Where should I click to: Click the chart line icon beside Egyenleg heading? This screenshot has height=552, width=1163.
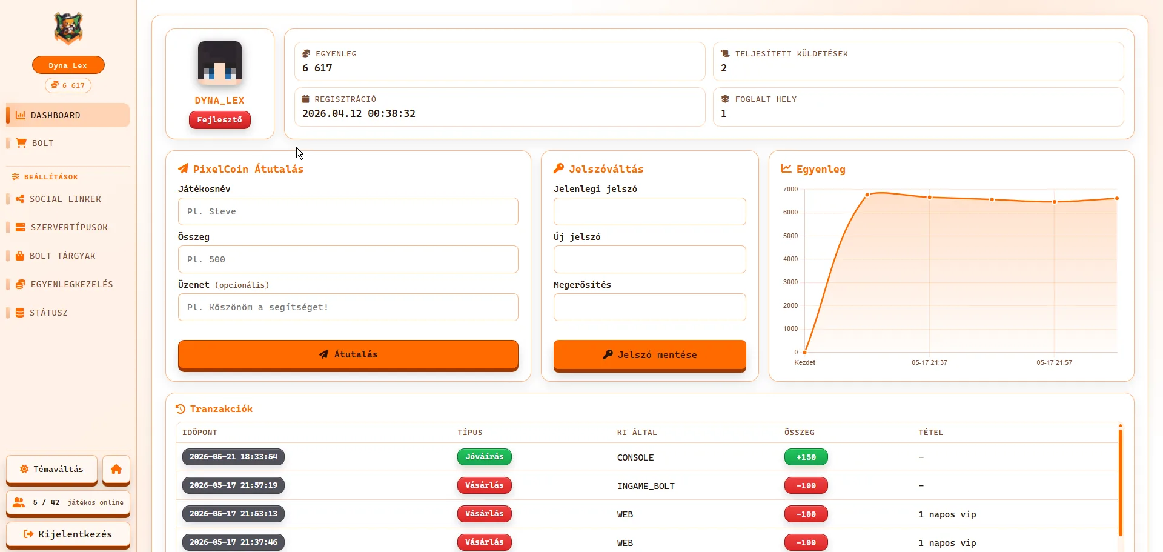click(786, 168)
